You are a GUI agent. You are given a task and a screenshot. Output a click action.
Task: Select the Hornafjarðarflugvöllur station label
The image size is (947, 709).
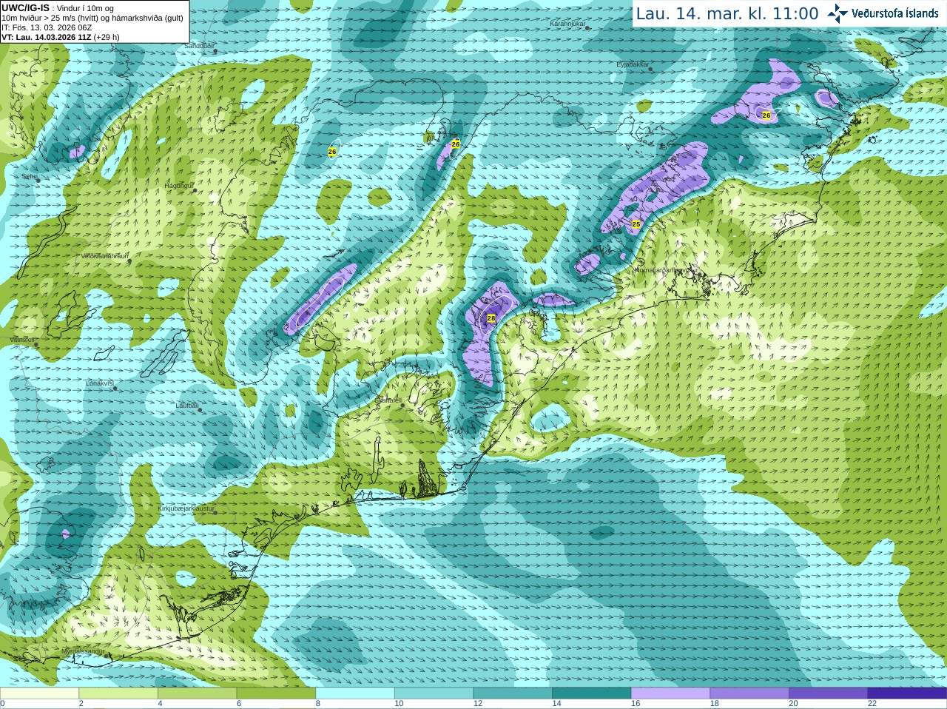[x=666, y=271]
